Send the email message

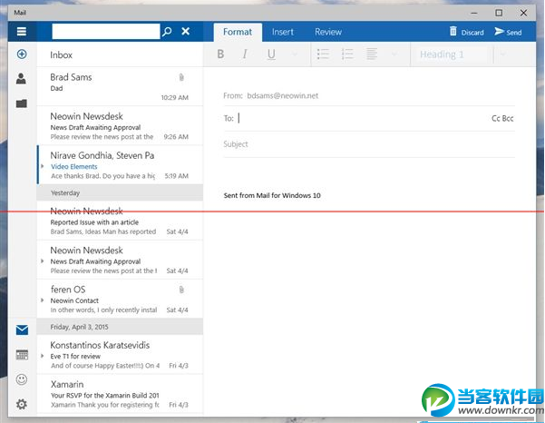click(508, 32)
